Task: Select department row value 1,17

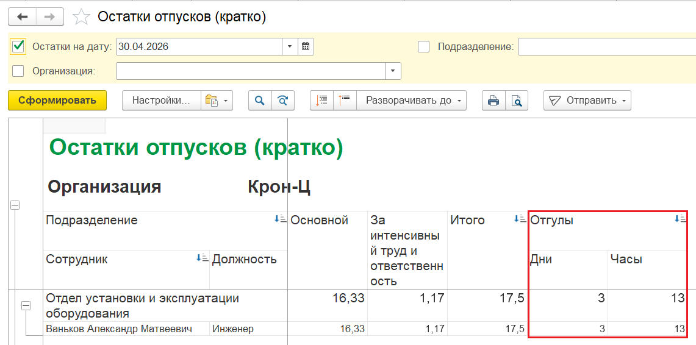Action: click(407, 305)
